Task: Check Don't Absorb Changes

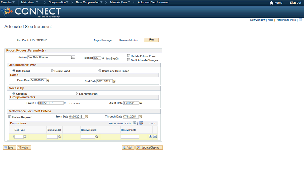Action: [x=129, y=60]
